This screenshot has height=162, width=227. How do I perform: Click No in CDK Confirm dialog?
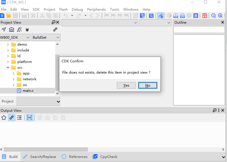click(148, 85)
